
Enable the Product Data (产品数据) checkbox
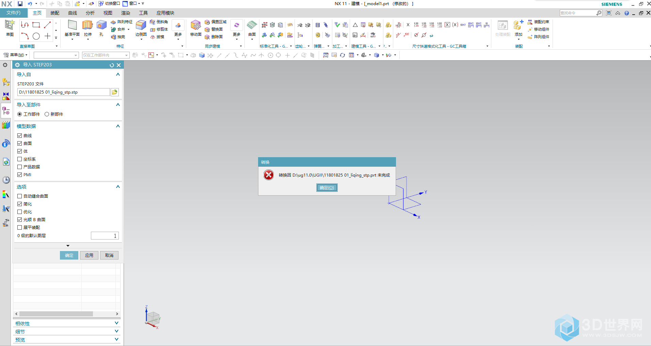[x=19, y=167]
